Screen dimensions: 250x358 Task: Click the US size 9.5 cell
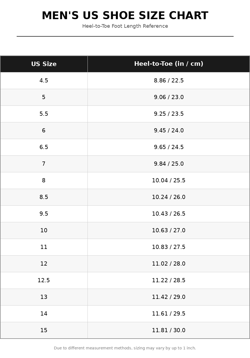[x=44, y=214]
